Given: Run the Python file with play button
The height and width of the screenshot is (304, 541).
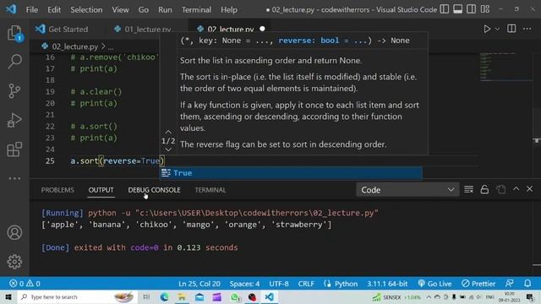Looking at the screenshot, I should point(487,29).
